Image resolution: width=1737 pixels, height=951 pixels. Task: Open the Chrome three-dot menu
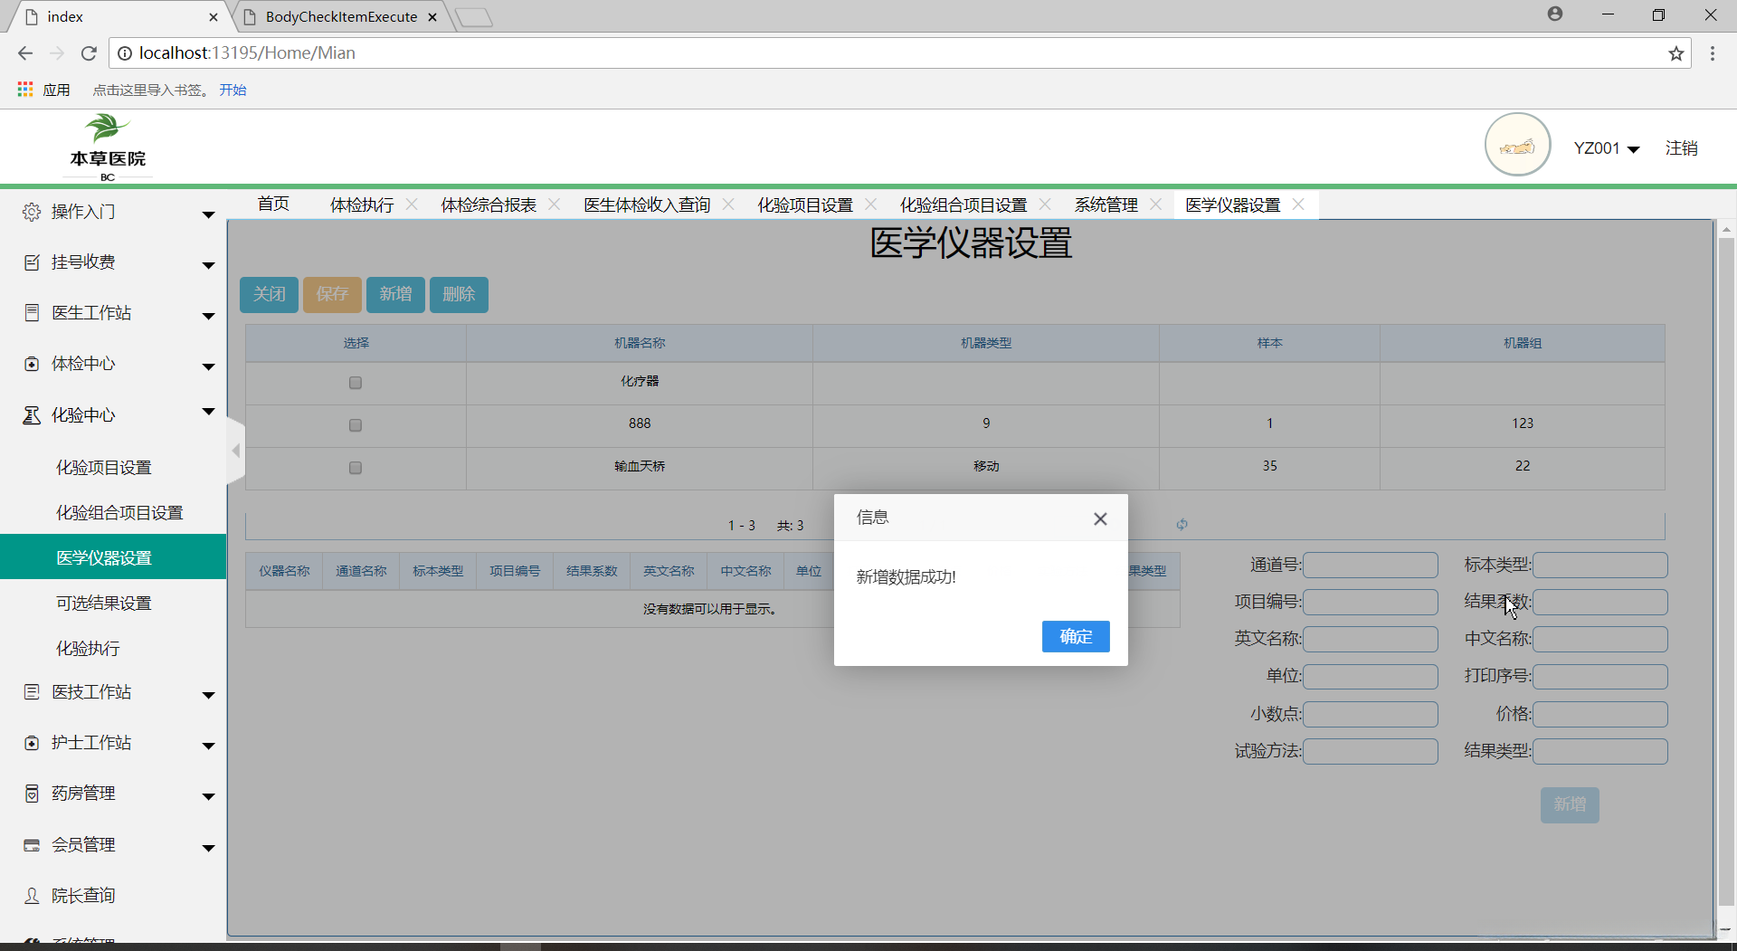coord(1712,53)
